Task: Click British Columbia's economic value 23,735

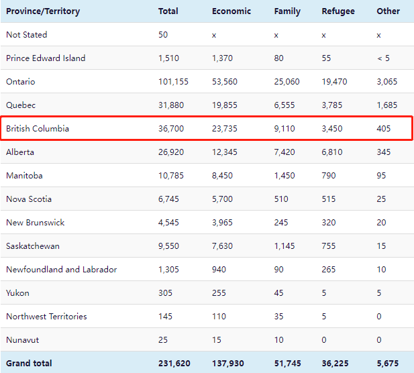Action: pyautogui.click(x=227, y=128)
